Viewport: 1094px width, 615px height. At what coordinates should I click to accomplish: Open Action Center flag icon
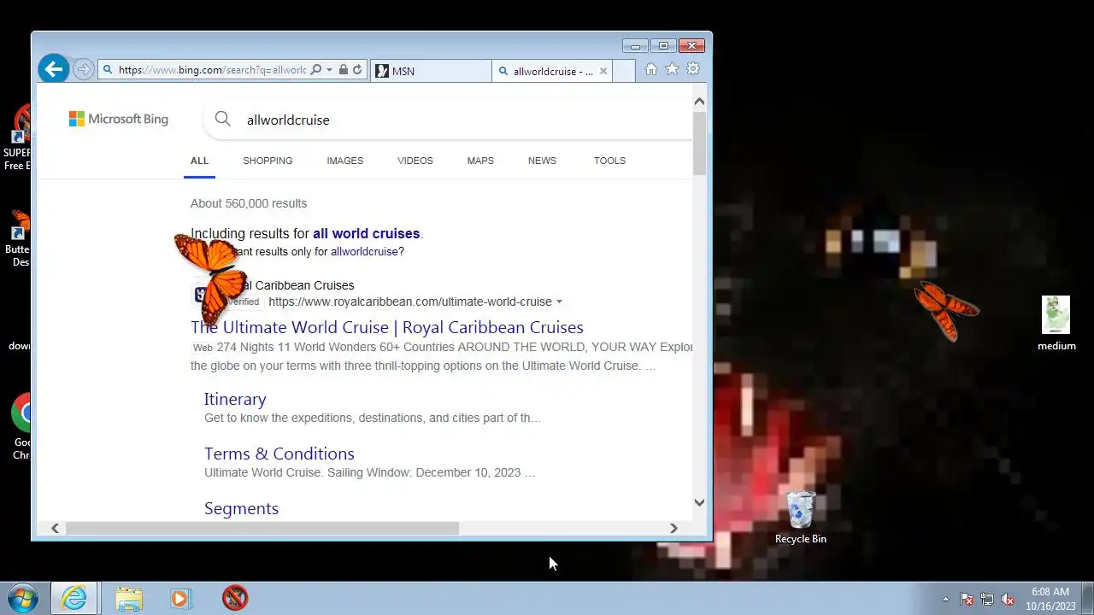click(967, 599)
